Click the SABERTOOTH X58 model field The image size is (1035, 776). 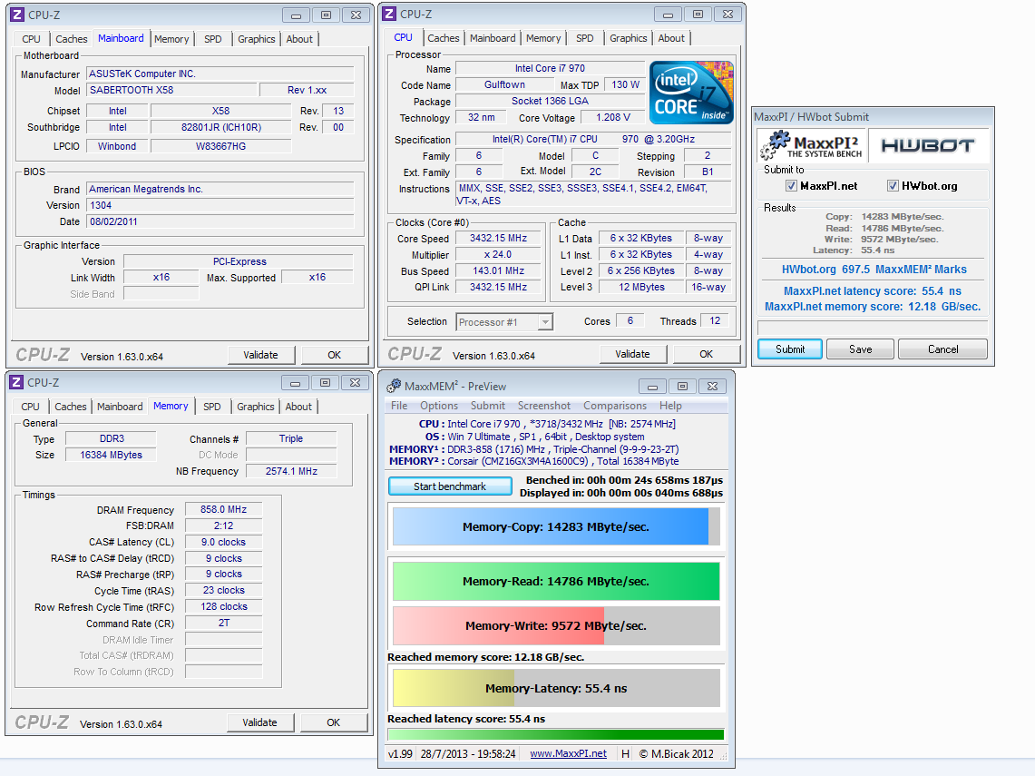pyautogui.click(x=171, y=90)
